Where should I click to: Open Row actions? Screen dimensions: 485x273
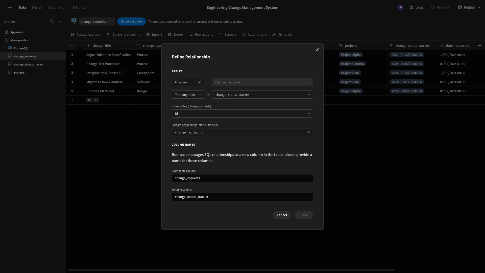[201, 35]
